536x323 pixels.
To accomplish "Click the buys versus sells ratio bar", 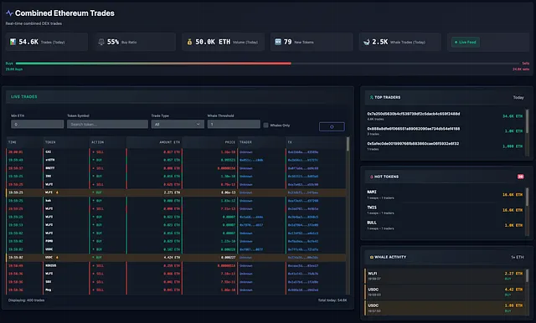I will pyautogui.click(x=267, y=63).
